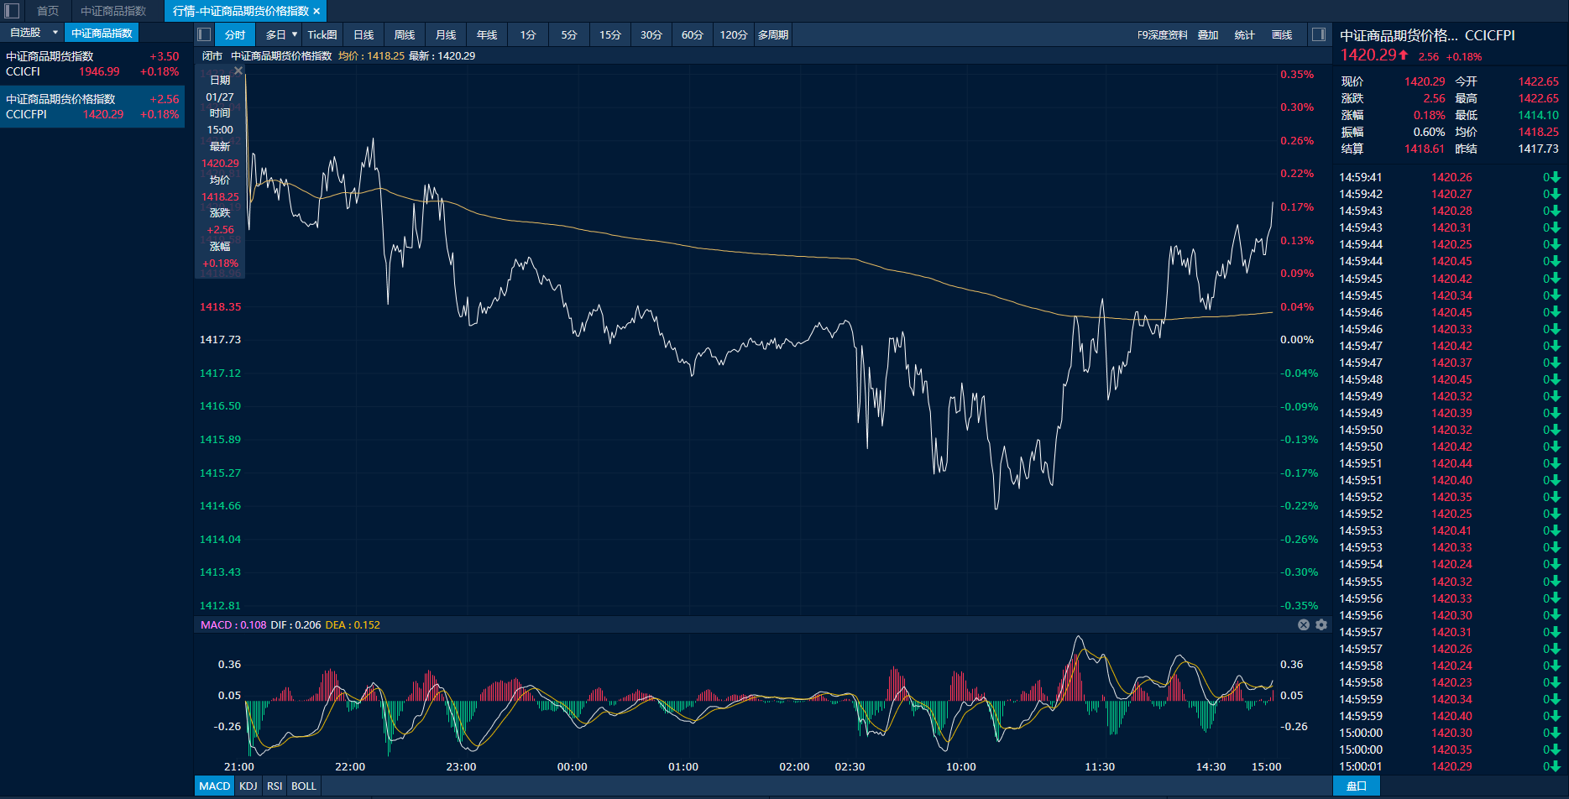Collapse the watchlist via chart toolbar panel icon
The width and height of the screenshot is (1569, 799).
point(204,34)
